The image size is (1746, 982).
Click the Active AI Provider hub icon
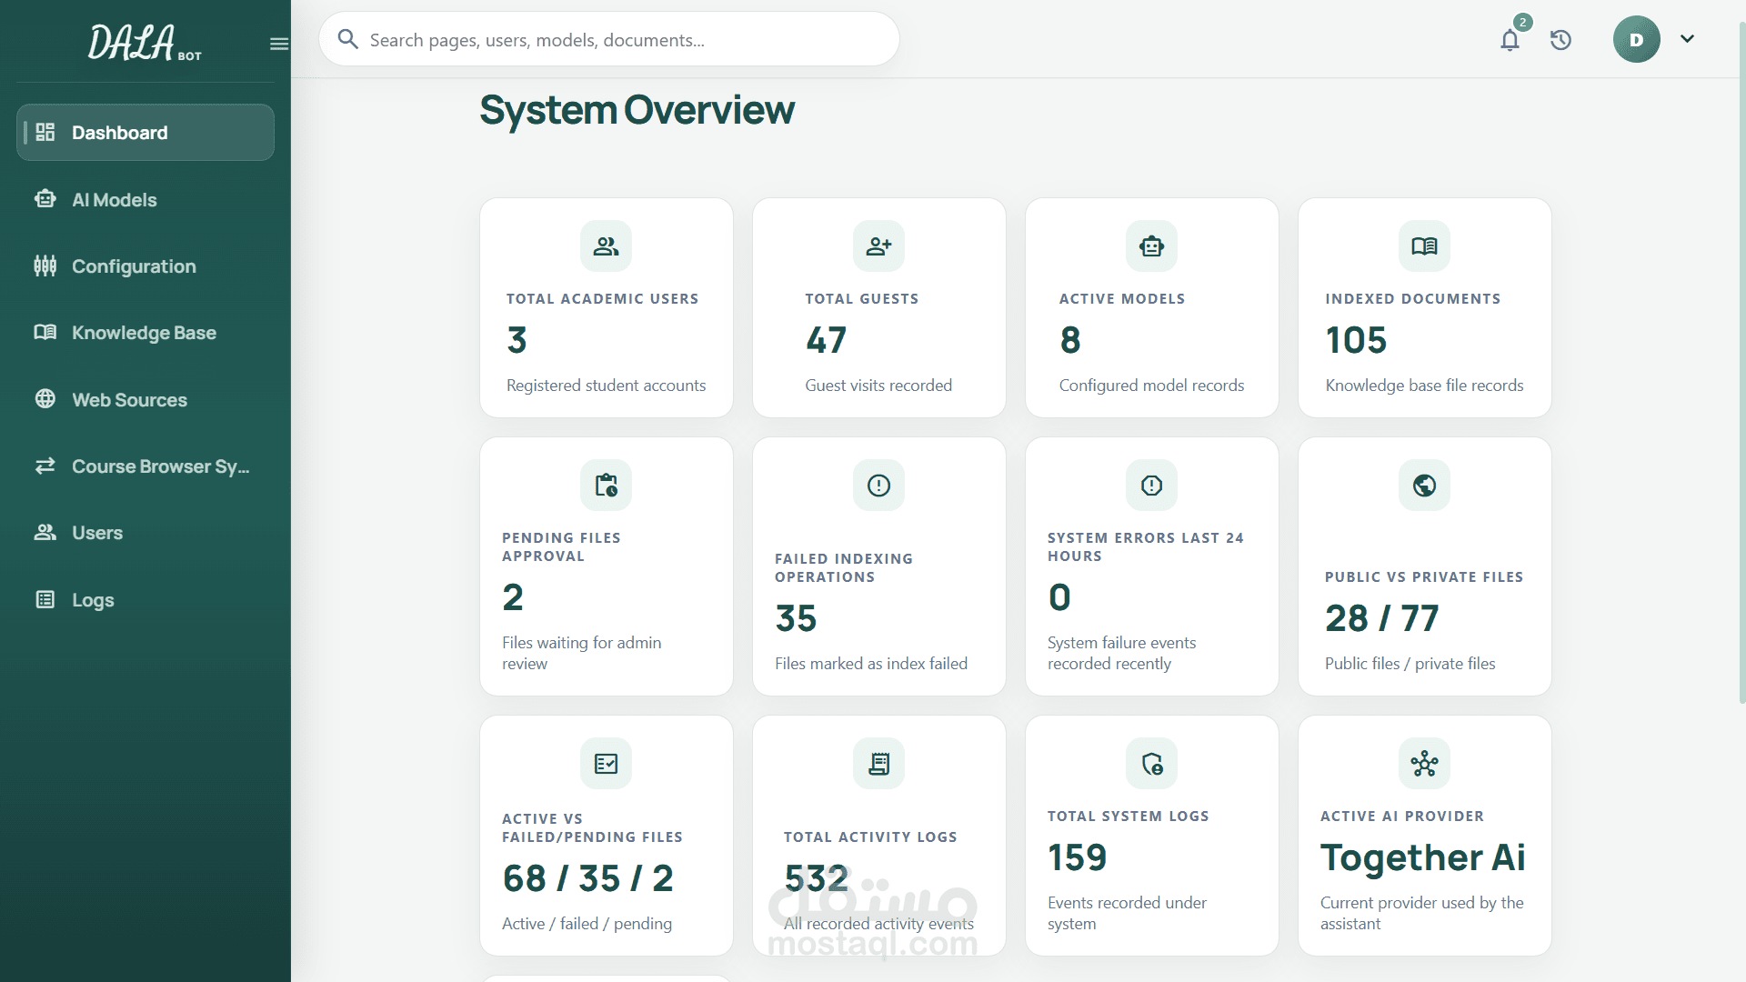tap(1424, 764)
